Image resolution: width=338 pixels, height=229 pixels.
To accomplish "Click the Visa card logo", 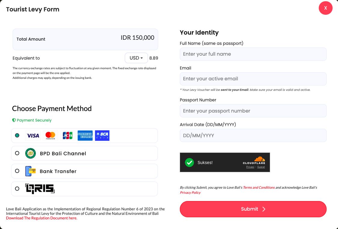I will coord(33,135).
